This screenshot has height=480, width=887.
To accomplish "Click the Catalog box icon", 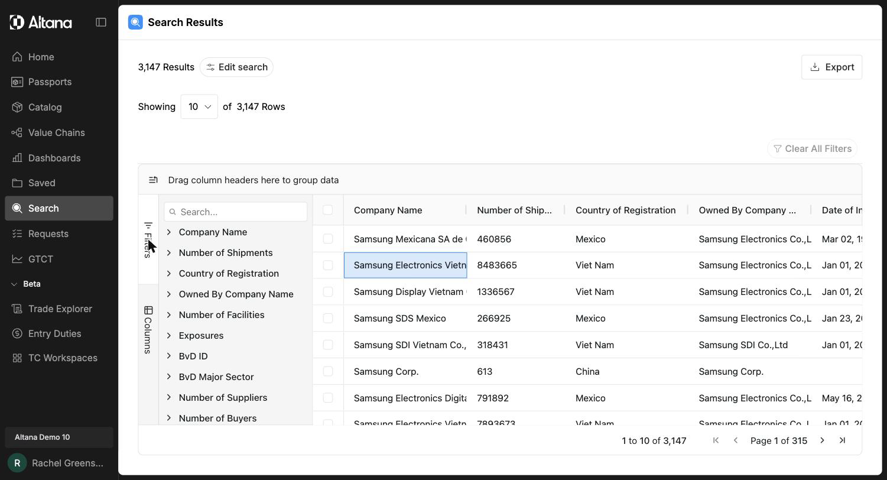I will coord(17,107).
